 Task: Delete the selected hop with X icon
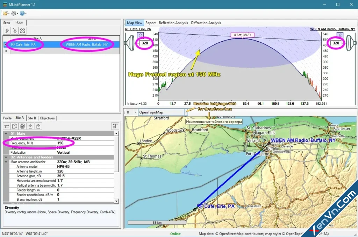[x=22, y=30]
